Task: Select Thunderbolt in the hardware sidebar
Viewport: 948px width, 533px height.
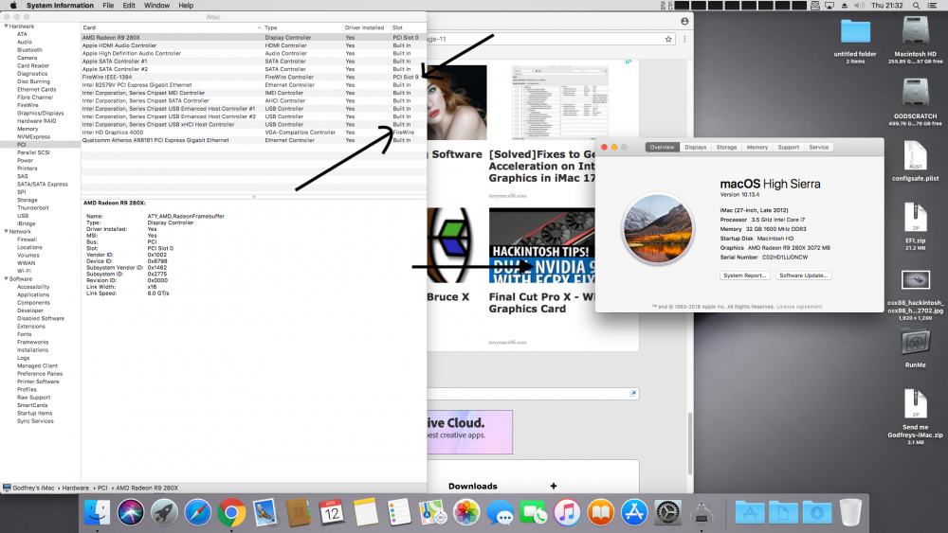Action: [32, 207]
